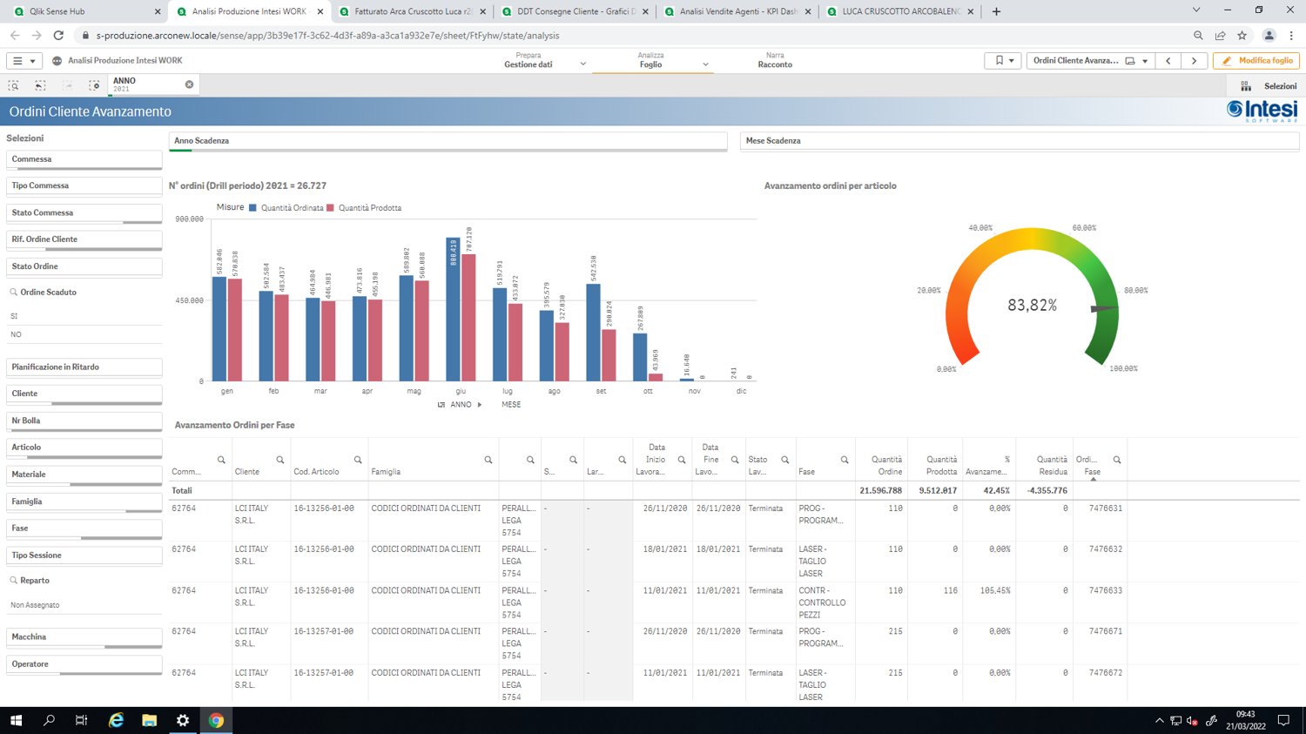Open the Qlik navigation hamburger menu
The height and width of the screenshot is (734, 1306).
(23, 61)
